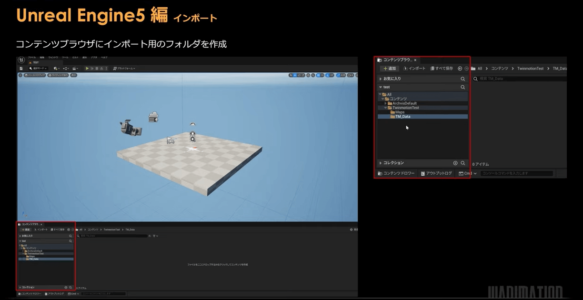Collapse the TwinmotionTest folder arrow in enlarged tree
This screenshot has height=300, width=583.
386,108
